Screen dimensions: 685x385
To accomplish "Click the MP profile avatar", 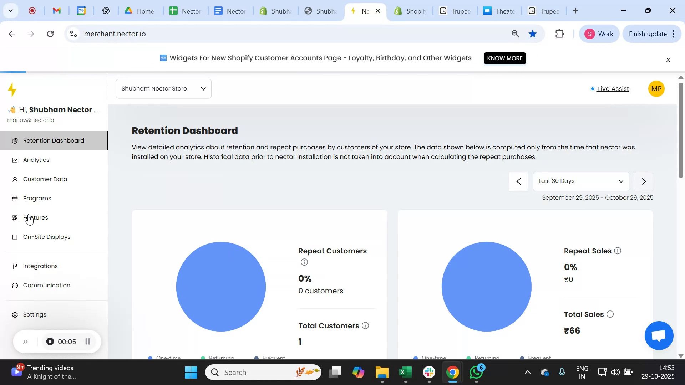I will 656,89.
